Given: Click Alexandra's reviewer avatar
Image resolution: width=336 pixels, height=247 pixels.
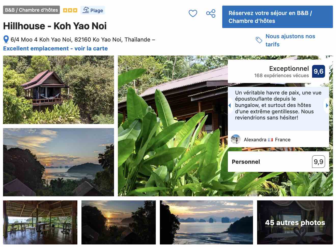Looking at the screenshot, I should point(235,139).
